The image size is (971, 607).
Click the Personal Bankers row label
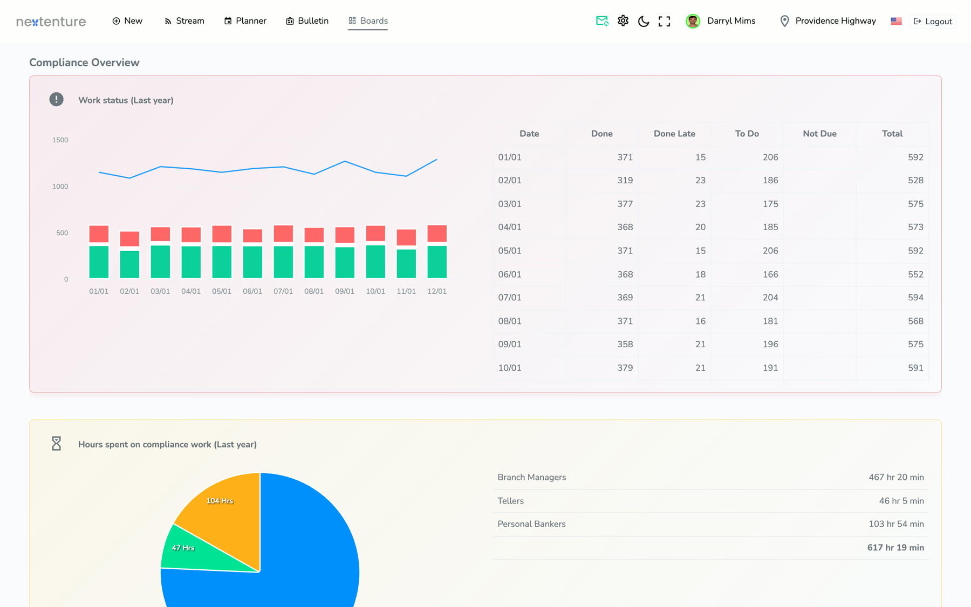531,524
